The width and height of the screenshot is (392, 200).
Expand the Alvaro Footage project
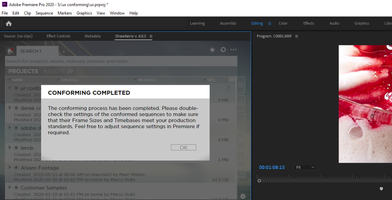tap(10, 168)
